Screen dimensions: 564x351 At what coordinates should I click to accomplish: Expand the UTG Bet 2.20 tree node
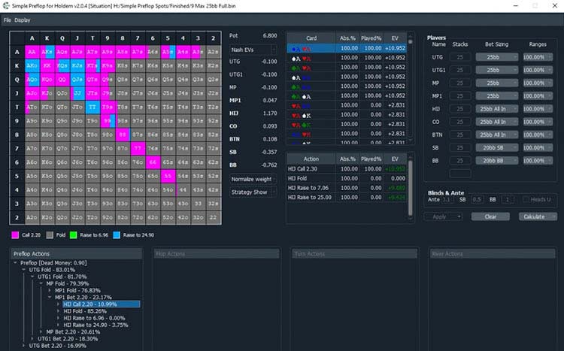click(25, 346)
